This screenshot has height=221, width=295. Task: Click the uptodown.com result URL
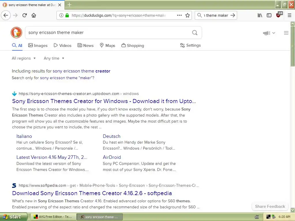79,94
